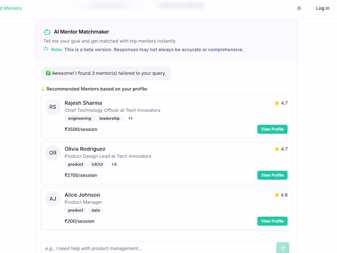Click Alice Johnson's AJ avatar
Viewport: 337px width, 253px height.
point(53,199)
